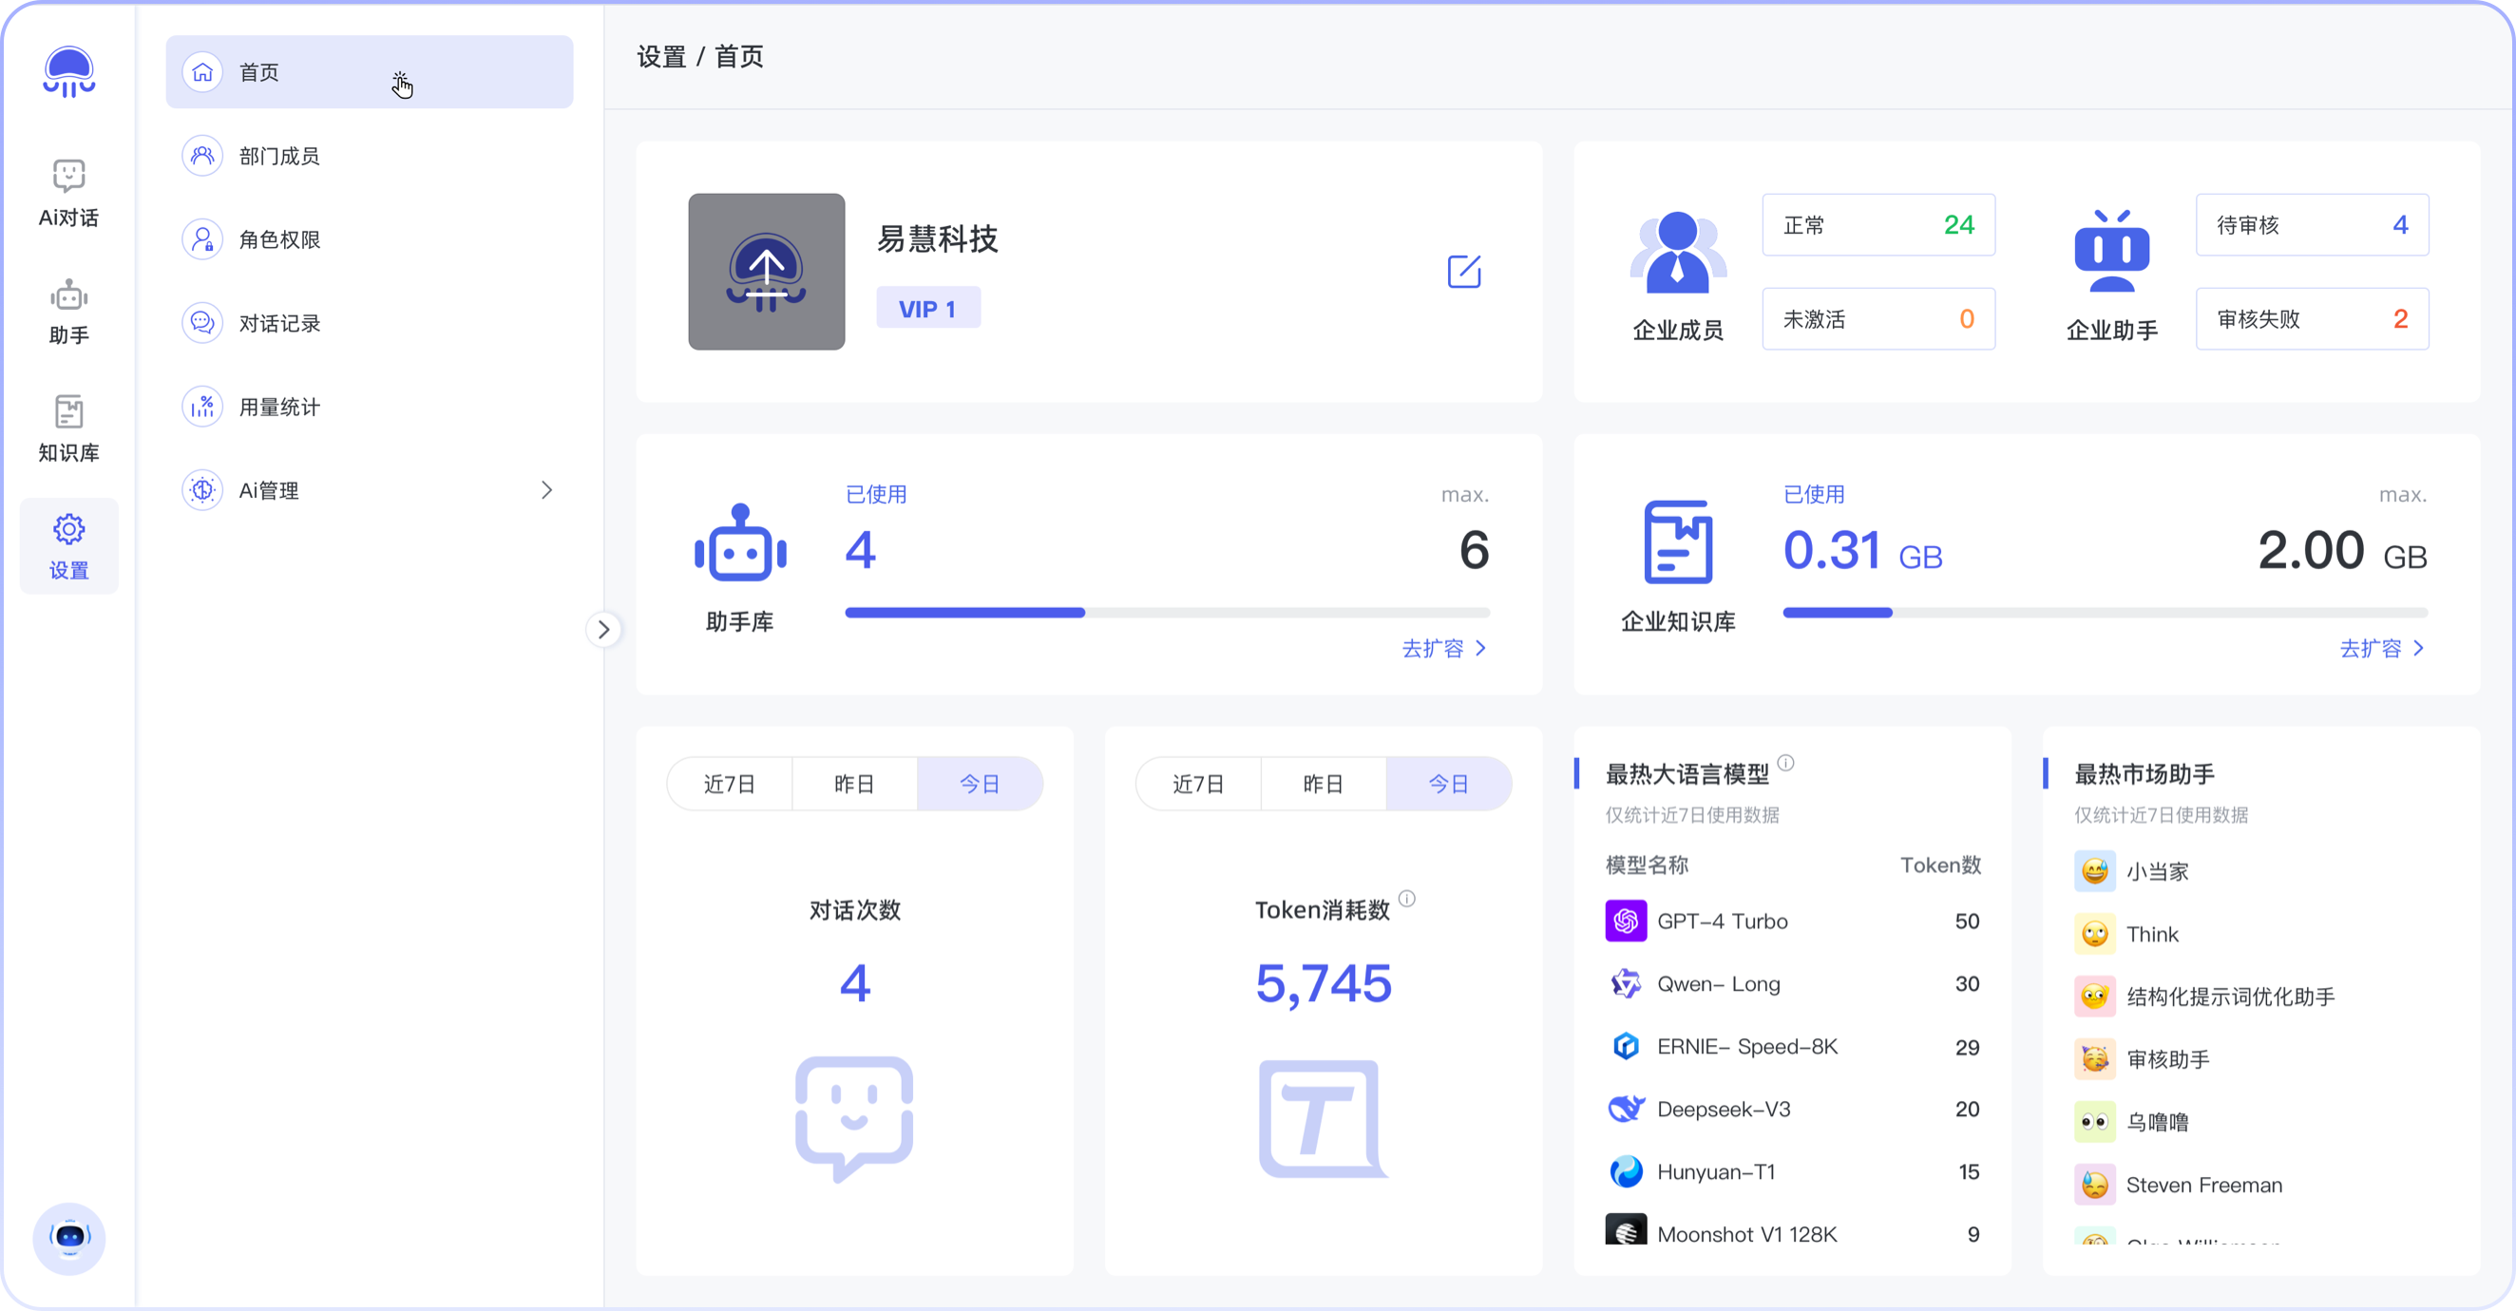Image resolution: width=2516 pixels, height=1311 pixels.
Task: Open the robot assistant avatar at bottom-left
Action: [68, 1237]
